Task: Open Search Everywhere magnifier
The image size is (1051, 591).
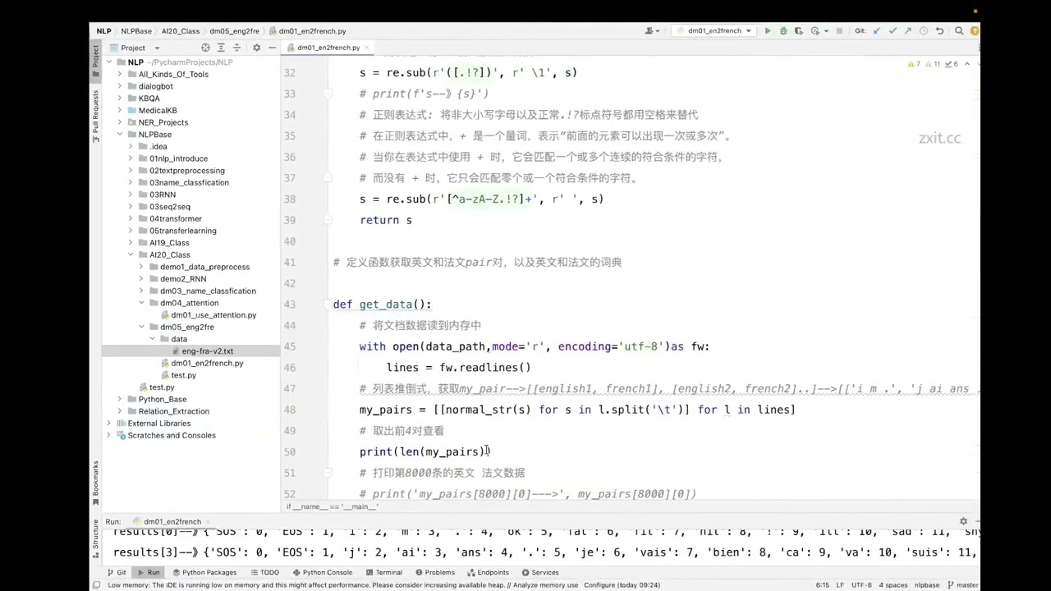Action: (x=959, y=31)
